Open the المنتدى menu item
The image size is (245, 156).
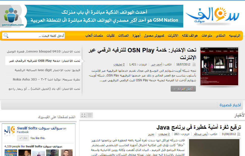coord(221,36)
